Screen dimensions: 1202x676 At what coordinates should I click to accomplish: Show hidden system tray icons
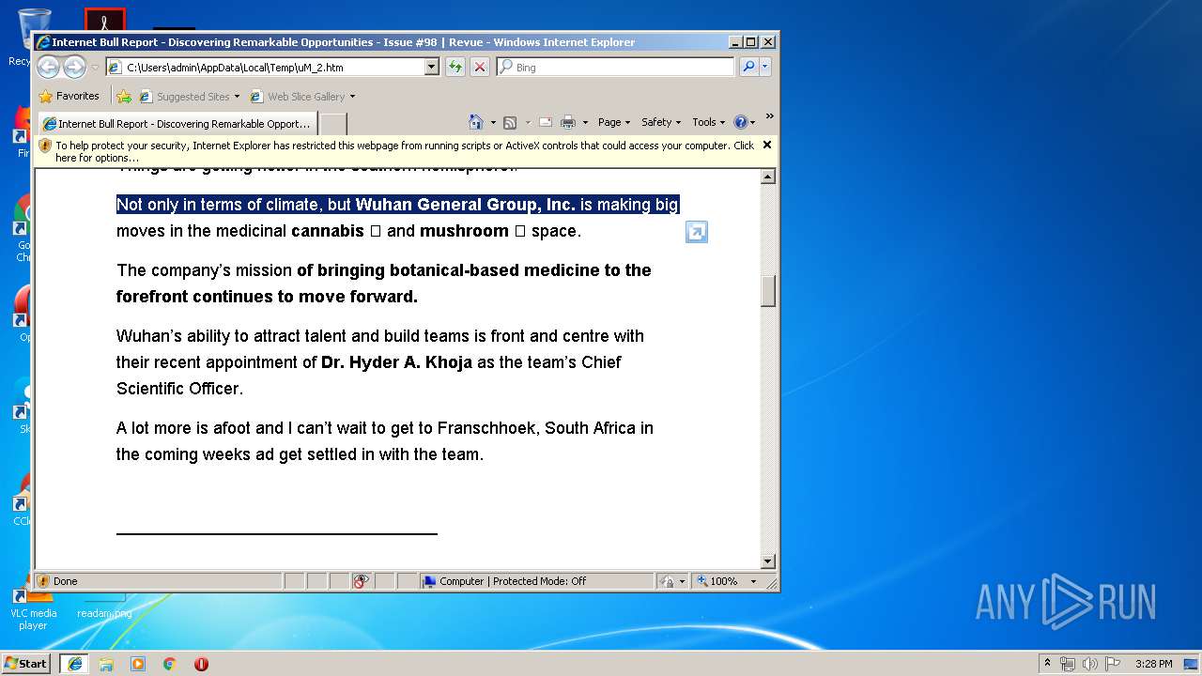(1047, 663)
